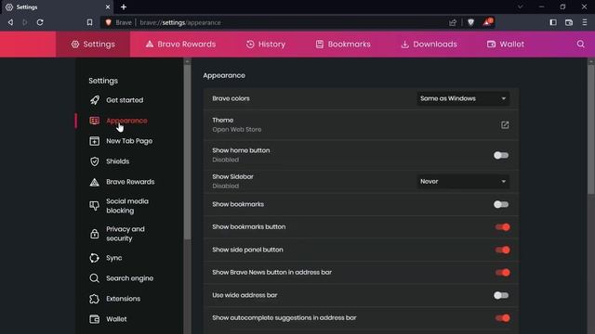The height and width of the screenshot is (334, 595).
Task: Click the New Tab Page sidebar icon
Action: 95,141
